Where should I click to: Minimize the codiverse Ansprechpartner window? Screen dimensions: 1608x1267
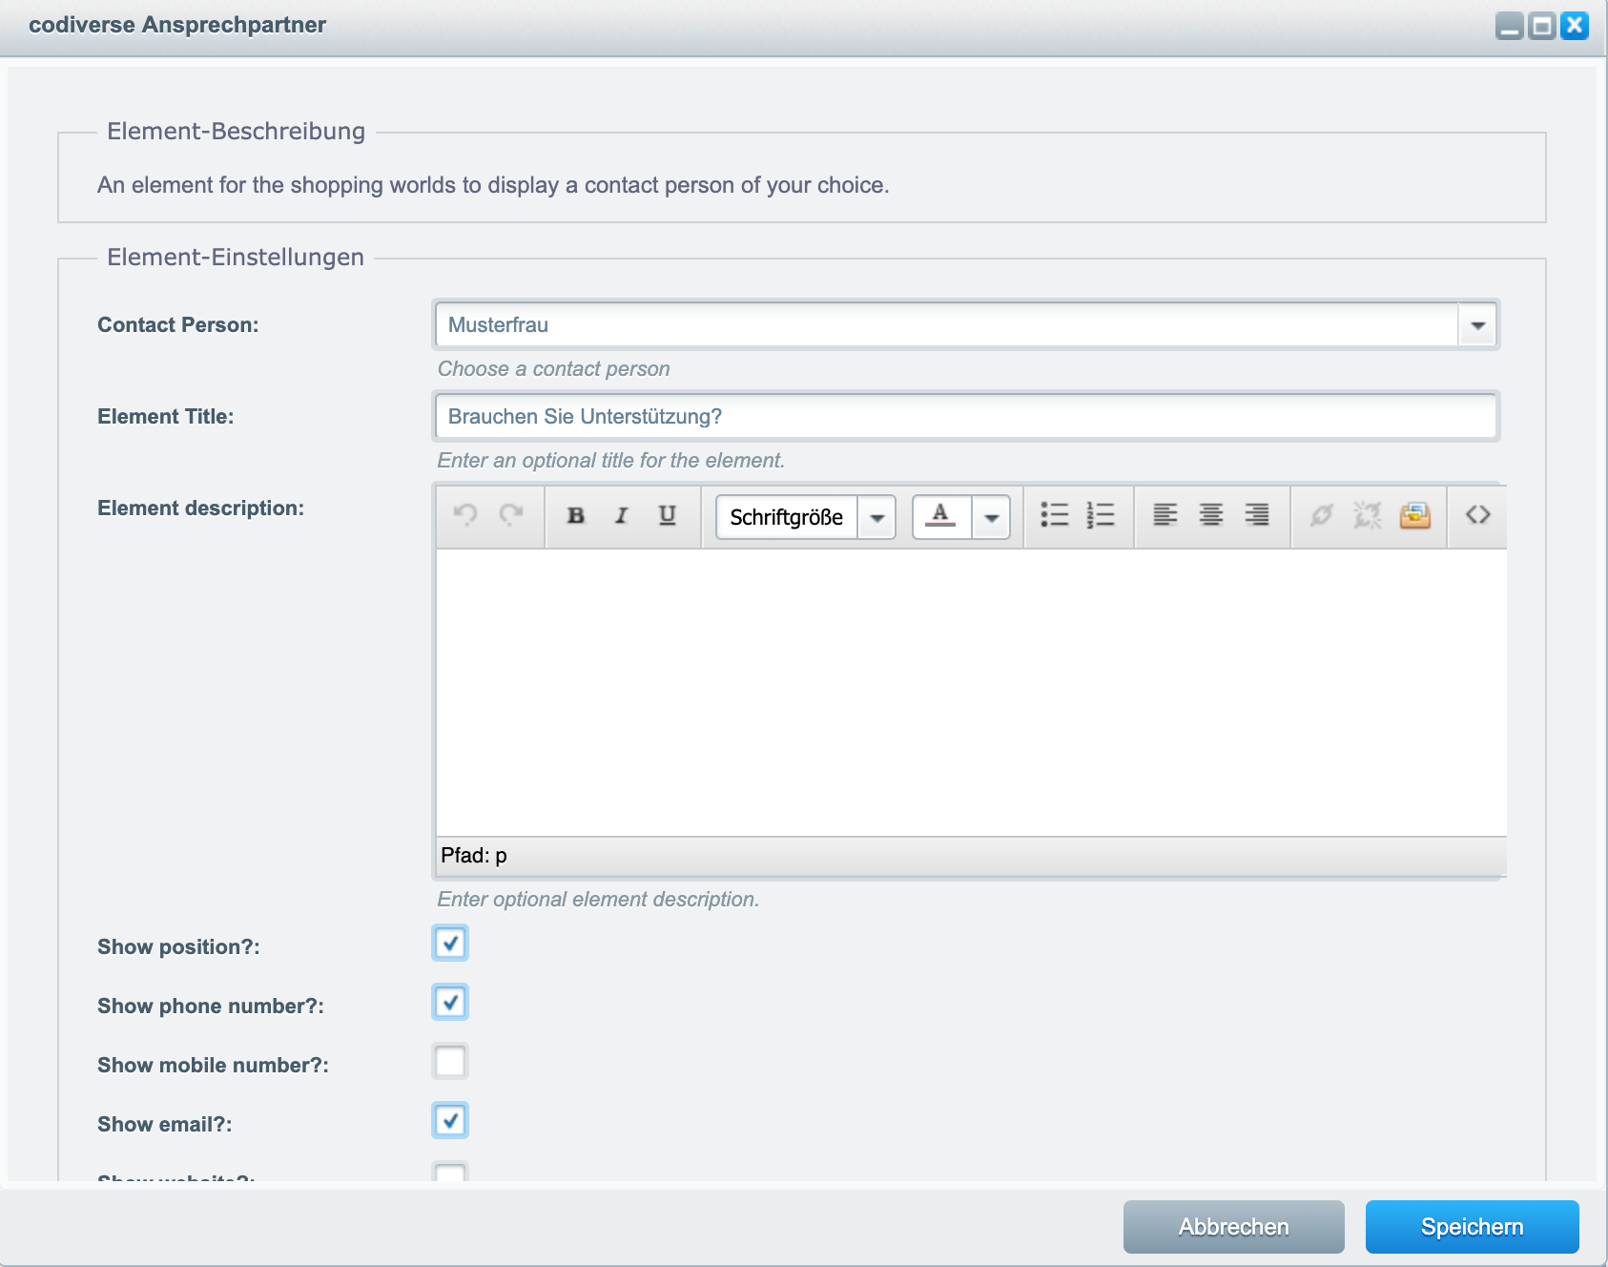tap(1510, 26)
